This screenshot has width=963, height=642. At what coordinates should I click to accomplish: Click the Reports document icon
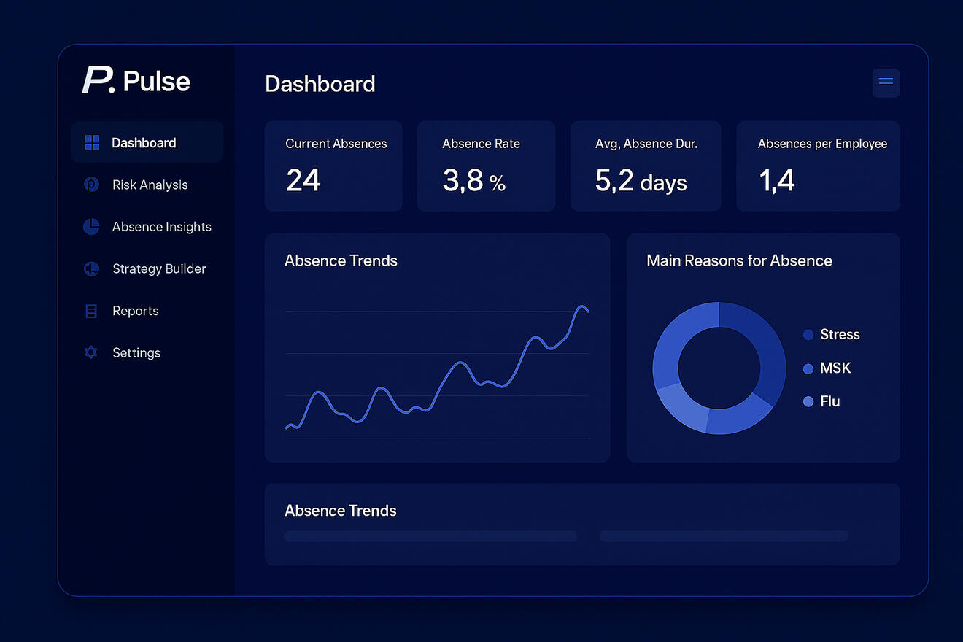(x=91, y=312)
